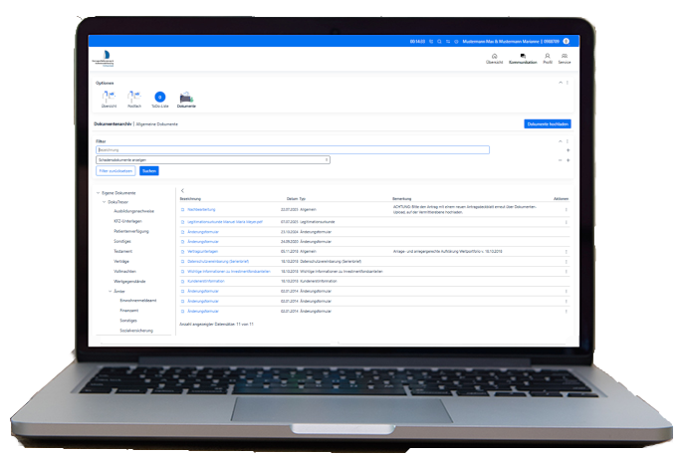684x458 pixels.
Task: Click file icon beside Kundenerstinformation
Action: [x=183, y=282]
